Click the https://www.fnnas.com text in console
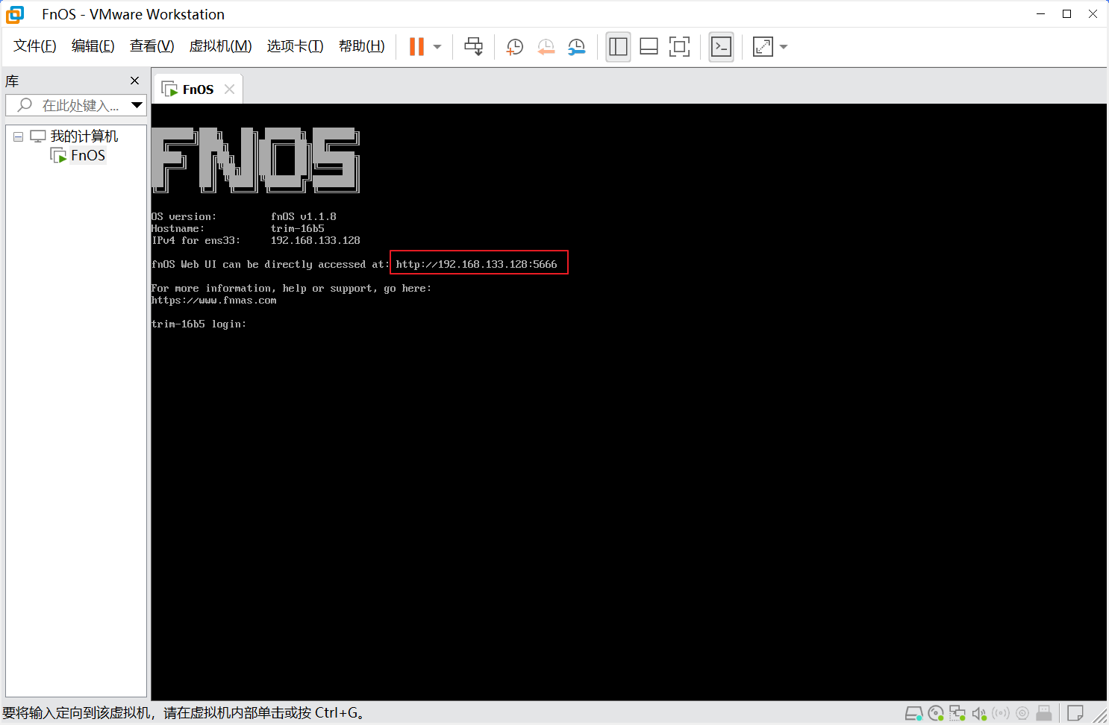1109x725 pixels. [x=214, y=300]
